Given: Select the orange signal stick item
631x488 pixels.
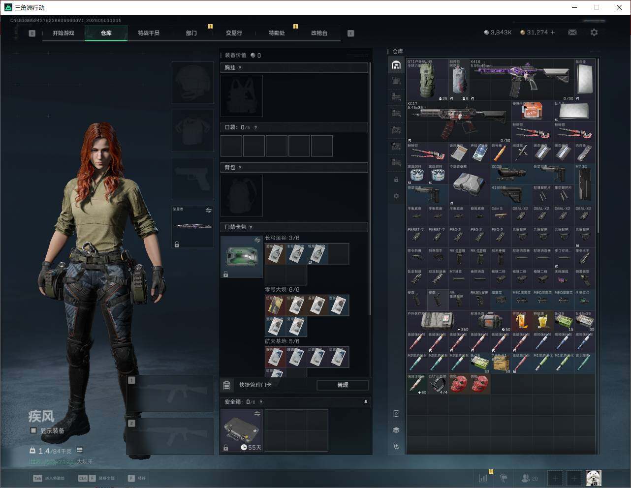Looking at the screenshot, I should [500, 153].
